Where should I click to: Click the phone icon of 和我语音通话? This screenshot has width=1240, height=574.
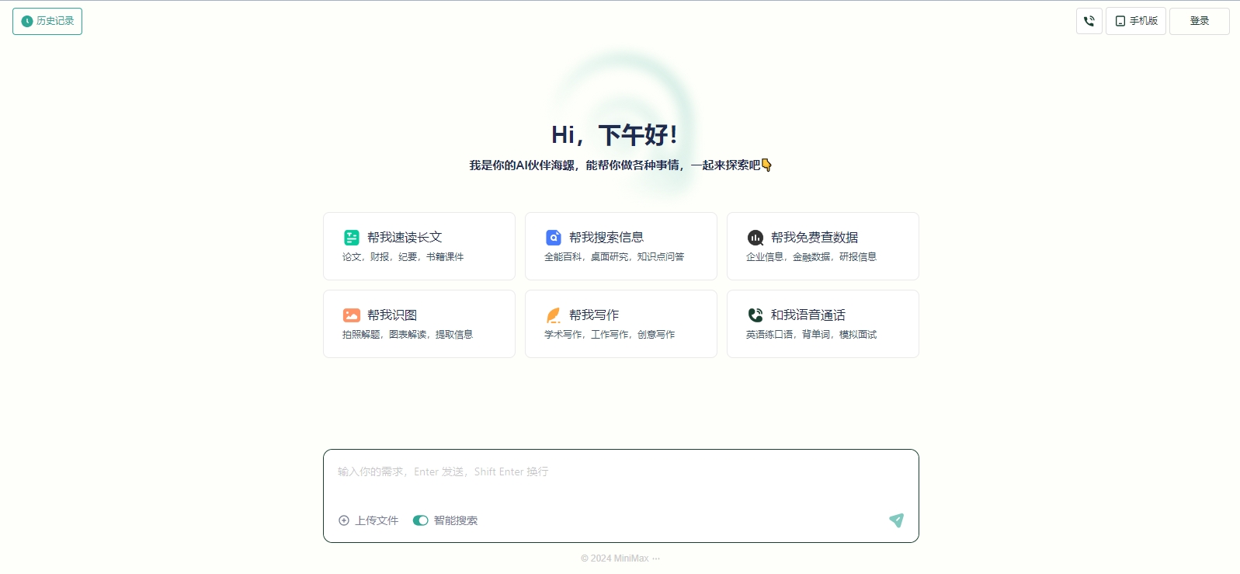[755, 315]
